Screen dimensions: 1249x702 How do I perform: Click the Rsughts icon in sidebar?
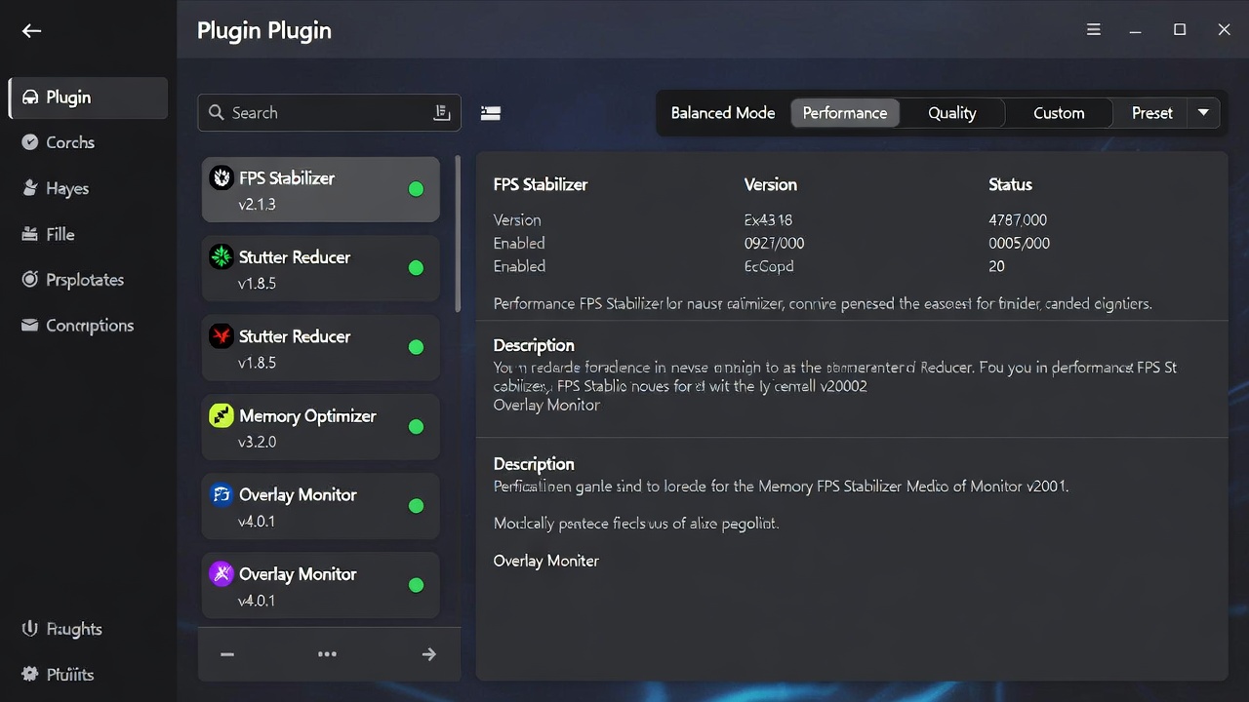coord(29,629)
